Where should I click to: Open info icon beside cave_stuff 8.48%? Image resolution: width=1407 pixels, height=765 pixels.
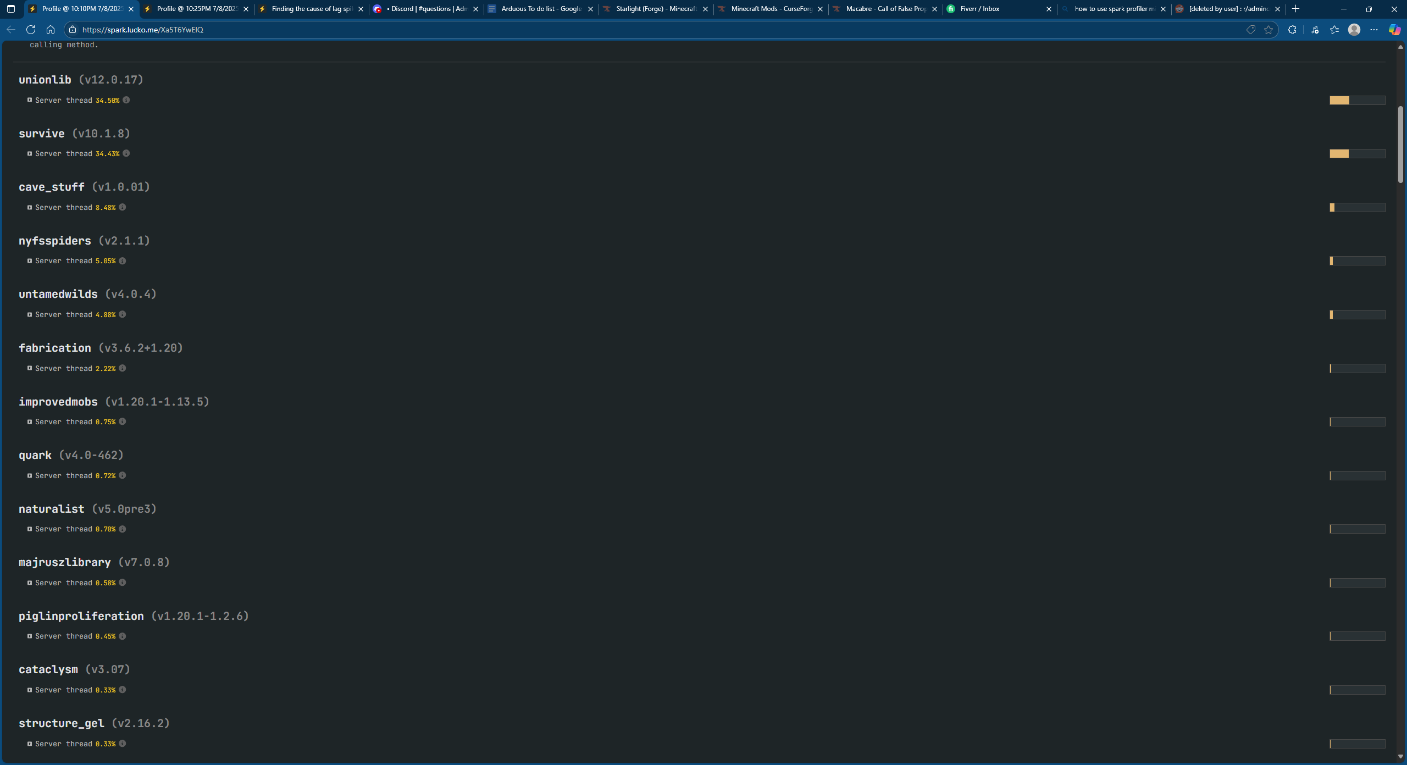click(123, 207)
